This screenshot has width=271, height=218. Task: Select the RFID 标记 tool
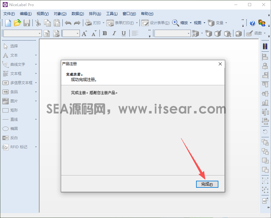click(15, 147)
